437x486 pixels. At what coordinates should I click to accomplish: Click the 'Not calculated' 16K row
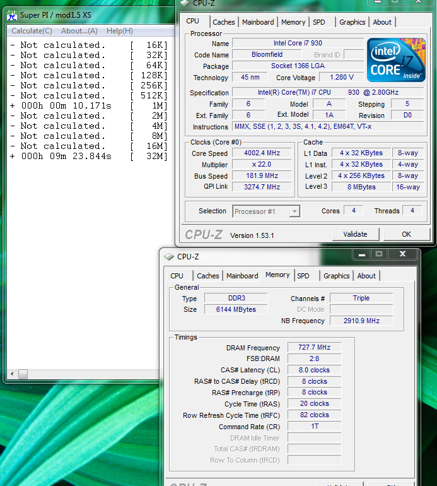tap(88, 45)
